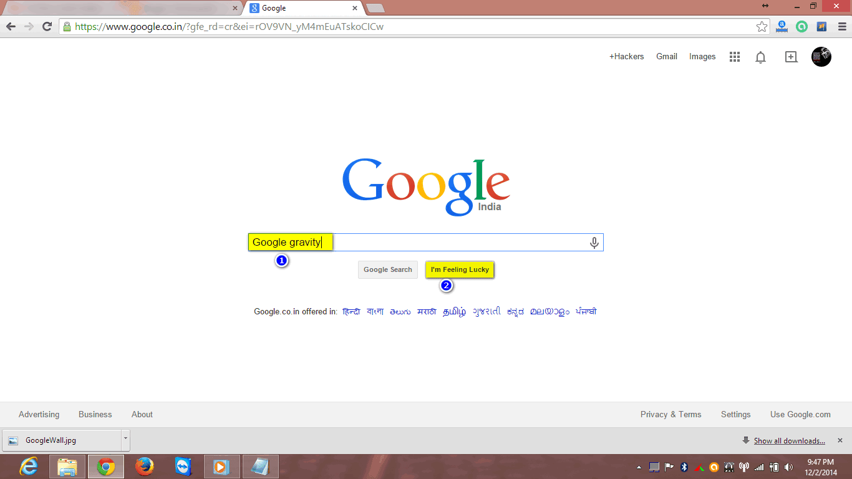Click the Share plus-box icon

click(791, 57)
